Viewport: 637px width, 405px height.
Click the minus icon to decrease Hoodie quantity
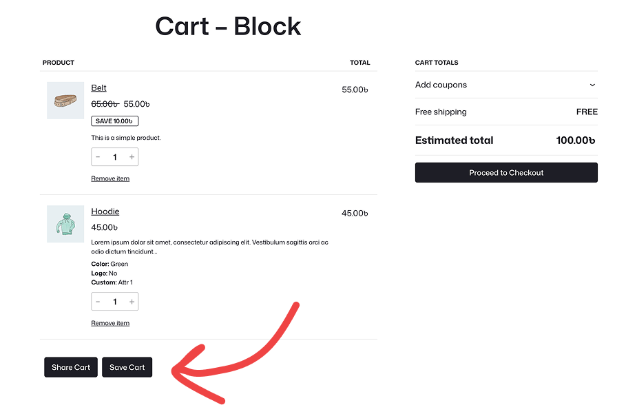pos(98,301)
